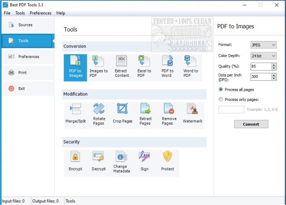
Task: Select the Process only pages option
Action: (x=239, y=100)
